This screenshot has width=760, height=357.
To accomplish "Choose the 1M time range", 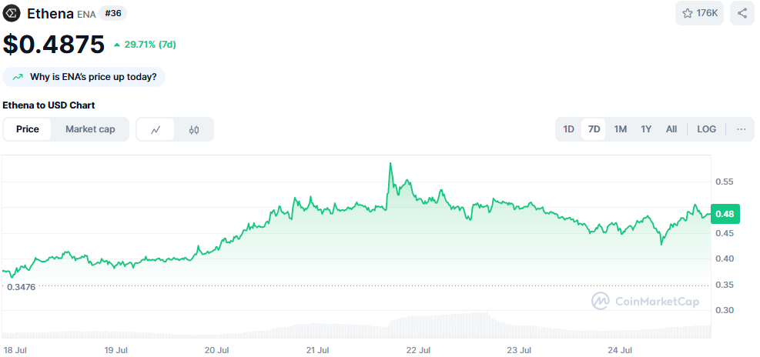I will [x=620, y=129].
